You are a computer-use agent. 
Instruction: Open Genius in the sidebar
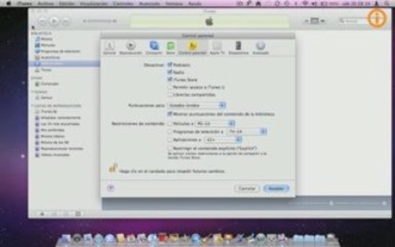[44, 97]
